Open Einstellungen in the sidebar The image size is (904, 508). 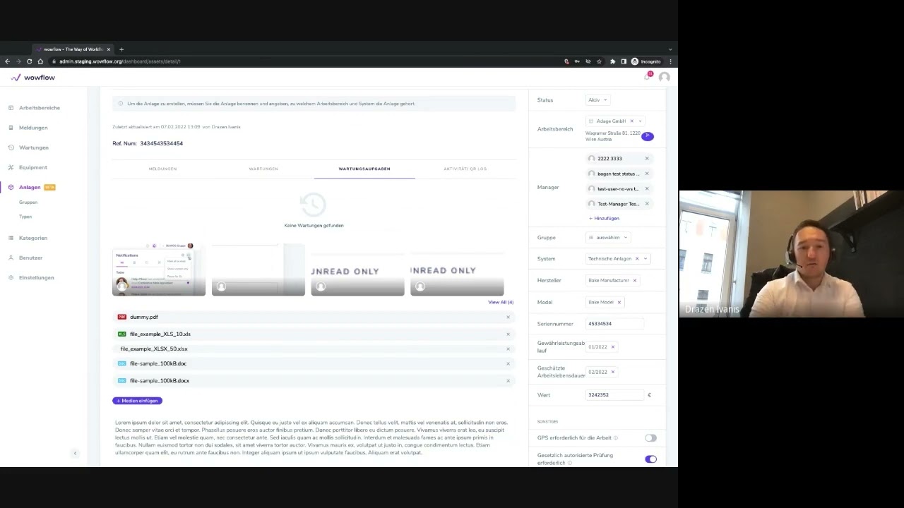pos(36,277)
